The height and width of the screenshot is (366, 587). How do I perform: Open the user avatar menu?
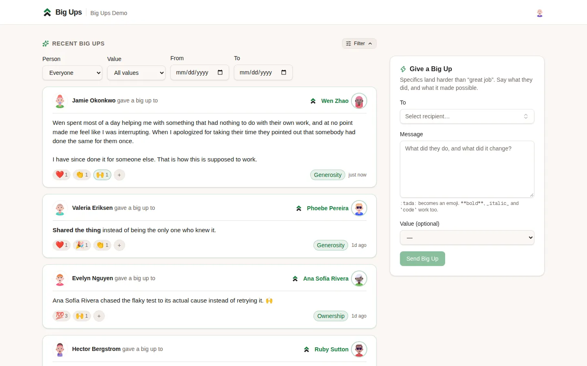540,13
